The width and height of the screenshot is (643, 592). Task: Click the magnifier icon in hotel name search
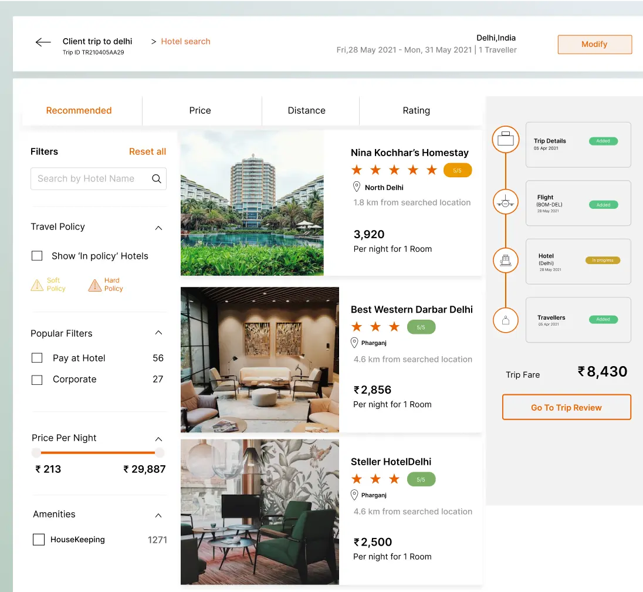pyautogui.click(x=157, y=179)
